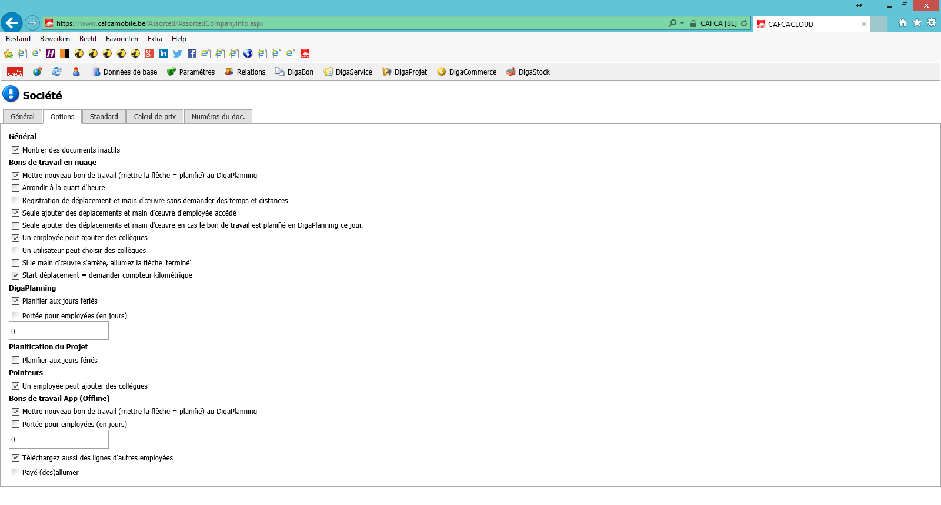This screenshot has width=941, height=505.
Task: Click the globe icon in app toolbar
Action: tap(37, 72)
